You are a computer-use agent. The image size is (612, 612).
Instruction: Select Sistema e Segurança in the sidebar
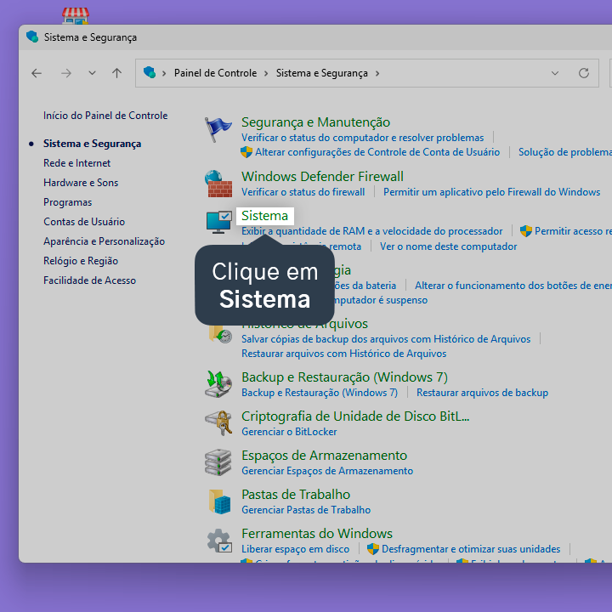[x=92, y=144]
